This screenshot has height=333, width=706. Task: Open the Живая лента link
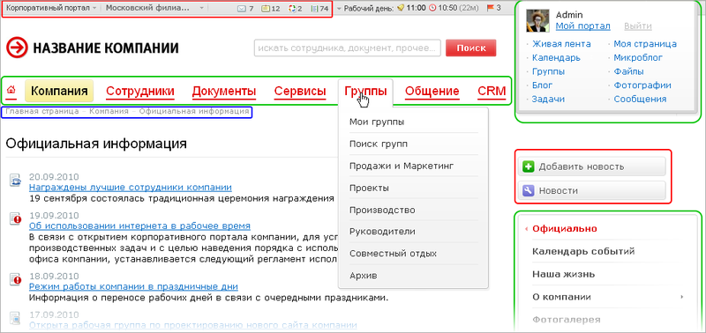click(561, 44)
